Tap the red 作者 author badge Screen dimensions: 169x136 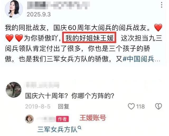(62, 119)
